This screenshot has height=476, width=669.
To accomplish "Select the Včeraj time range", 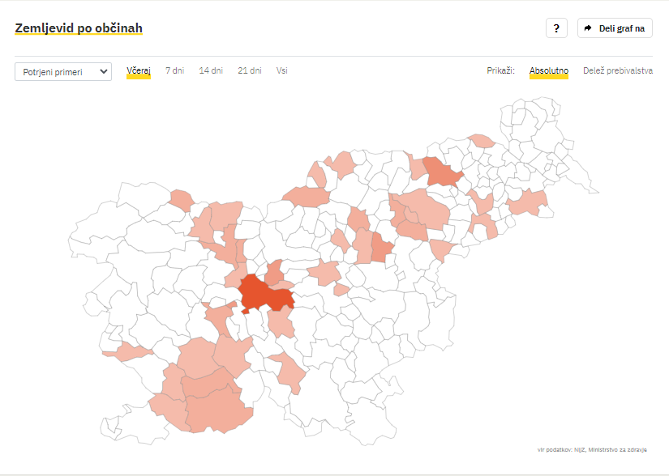I will (x=139, y=70).
